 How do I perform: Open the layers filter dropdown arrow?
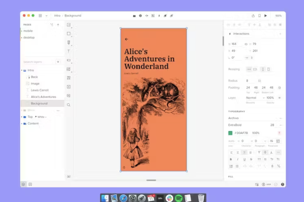(x=58, y=62)
